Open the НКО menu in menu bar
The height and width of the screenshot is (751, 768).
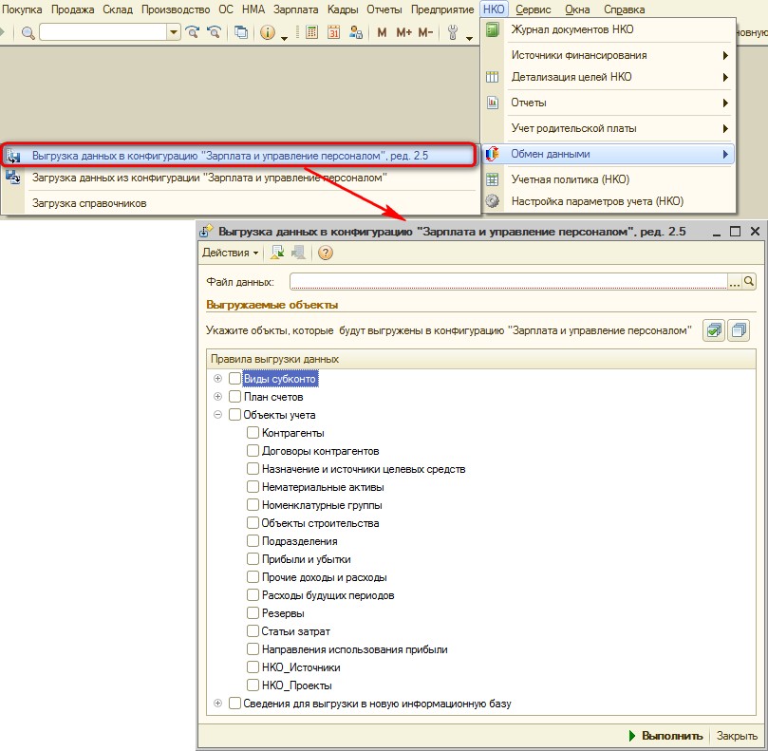pos(494,9)
